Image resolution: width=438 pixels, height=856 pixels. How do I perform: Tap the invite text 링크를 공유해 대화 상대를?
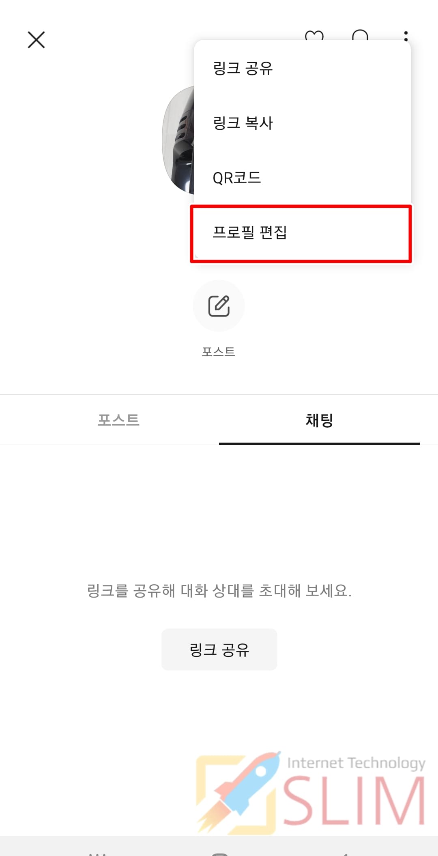(x=170, y=591)
